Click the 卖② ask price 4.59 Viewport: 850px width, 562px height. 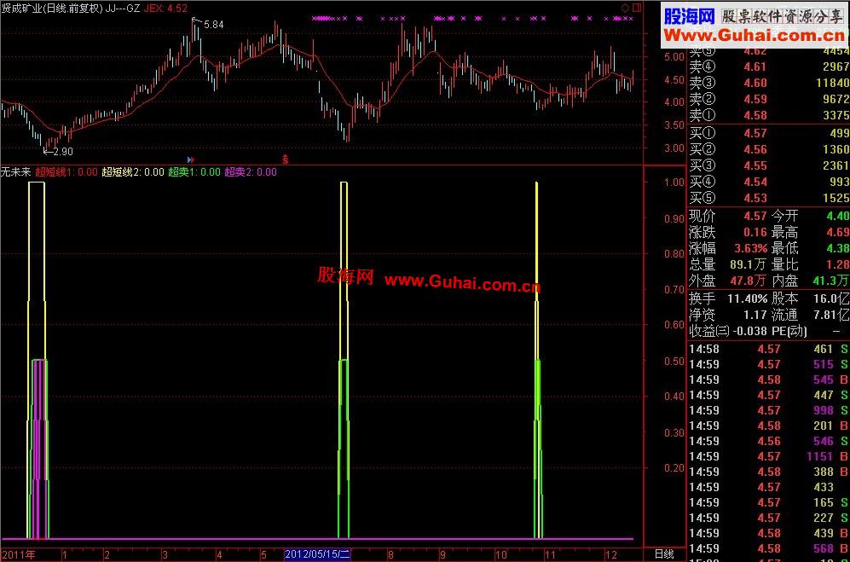[756, 99]
